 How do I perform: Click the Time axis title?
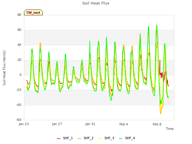pyautogui.click(x=170, y=129)
